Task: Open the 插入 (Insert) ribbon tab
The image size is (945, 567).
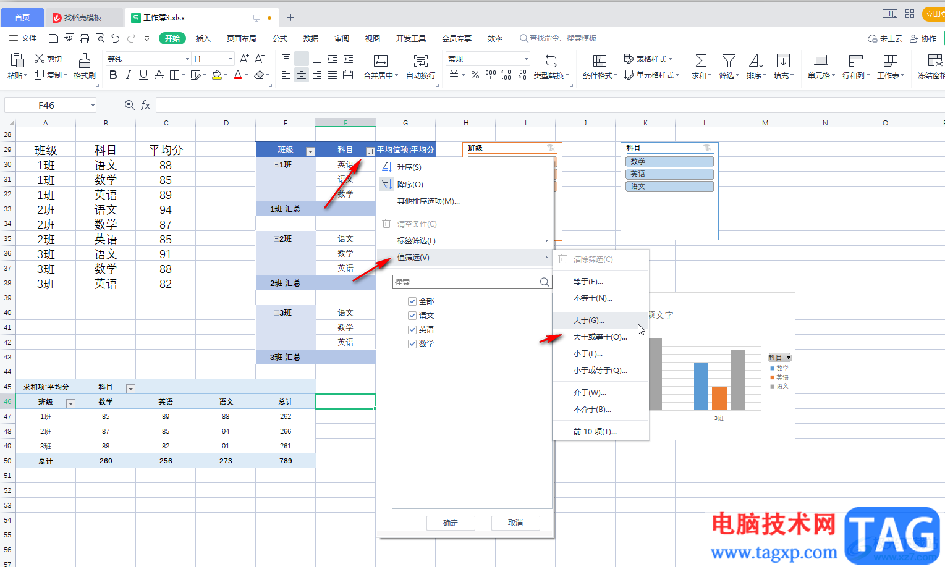Action: tap(203, 38)
